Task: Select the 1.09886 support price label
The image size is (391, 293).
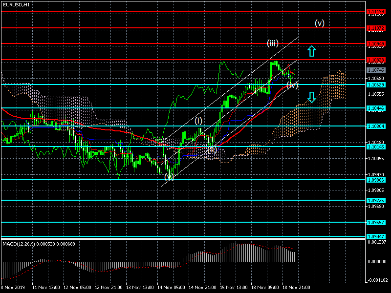Action: [376, 180]
